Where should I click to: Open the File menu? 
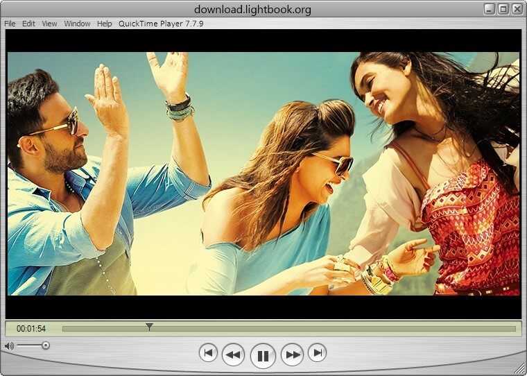point(10,24)
